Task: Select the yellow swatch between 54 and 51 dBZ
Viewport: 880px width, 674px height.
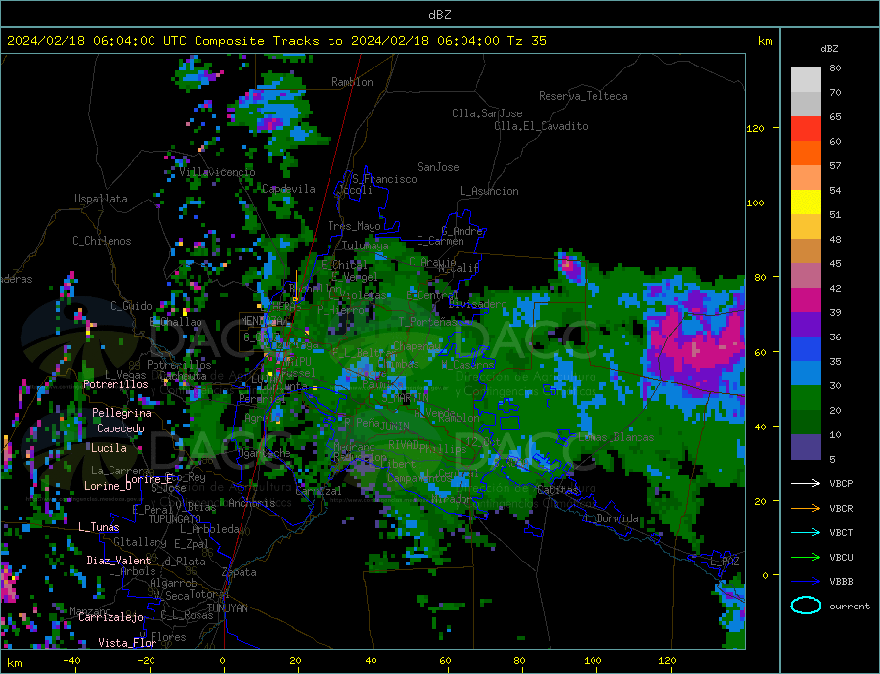Action: click(x=806, y=202)
